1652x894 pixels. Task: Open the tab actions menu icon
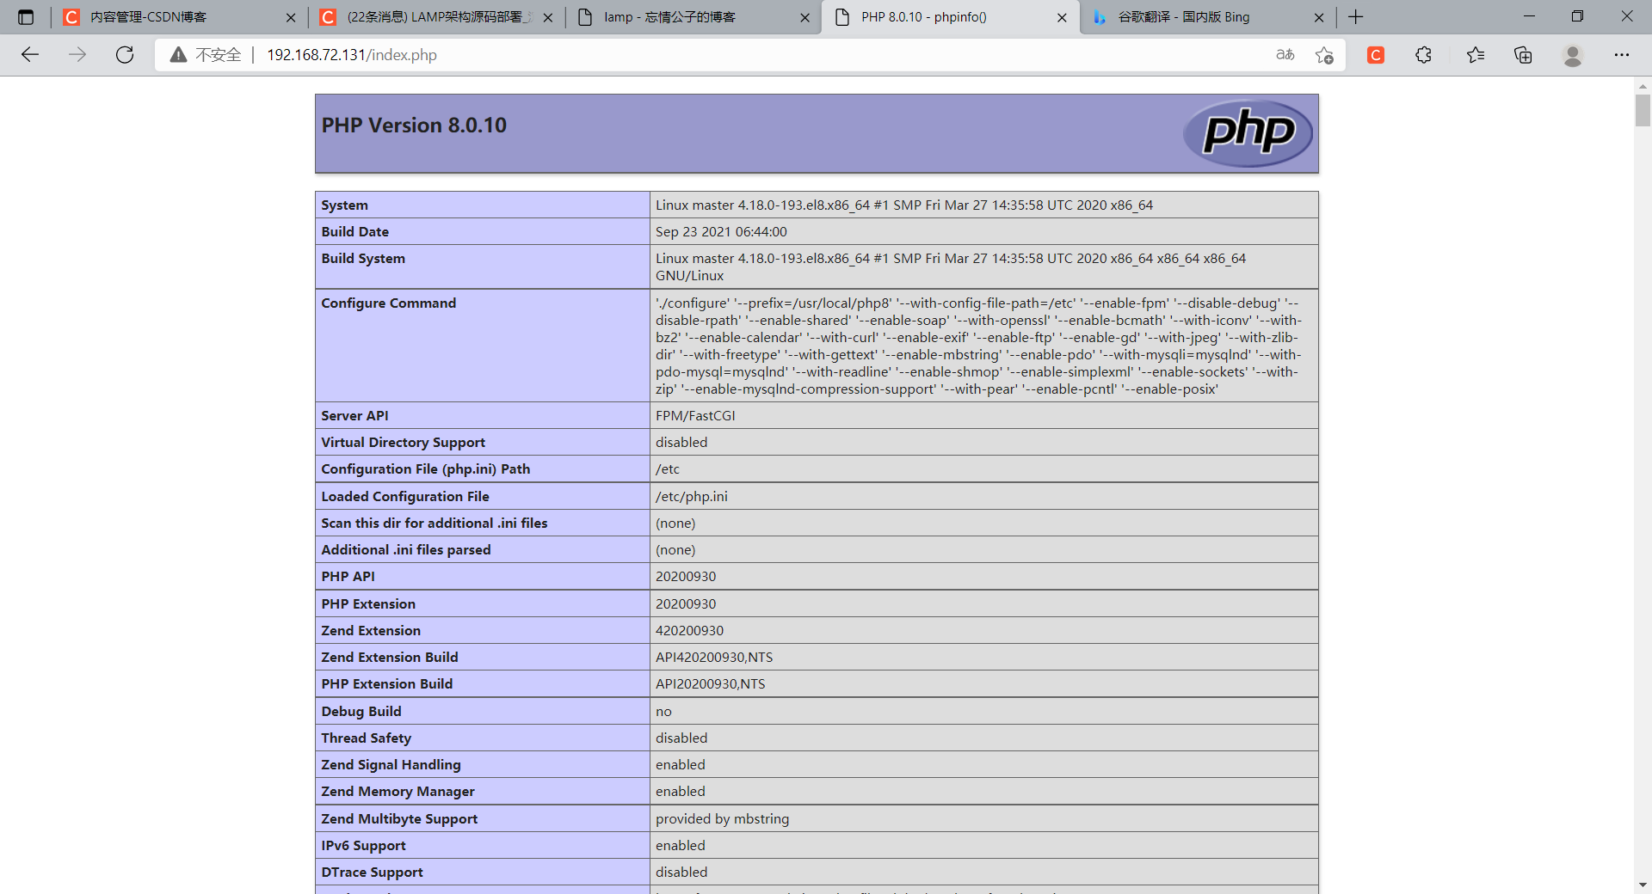point(26,17)
